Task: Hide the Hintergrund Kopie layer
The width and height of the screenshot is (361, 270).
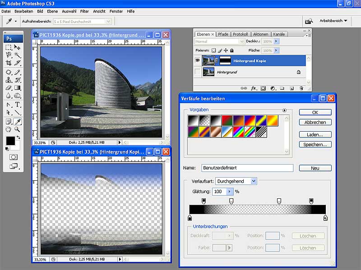Action: (x=198, y=60)
